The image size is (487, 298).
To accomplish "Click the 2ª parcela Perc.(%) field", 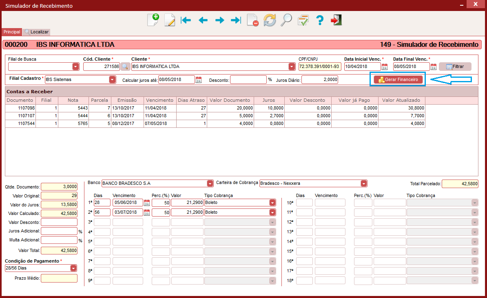I will tap(161, 213).
